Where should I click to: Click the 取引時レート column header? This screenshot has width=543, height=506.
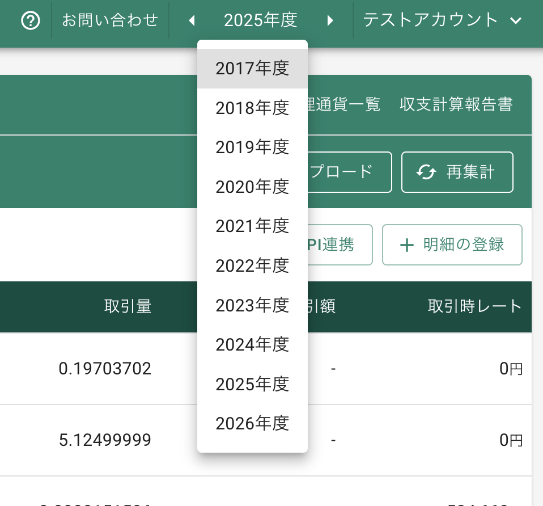tap(474, 306)
